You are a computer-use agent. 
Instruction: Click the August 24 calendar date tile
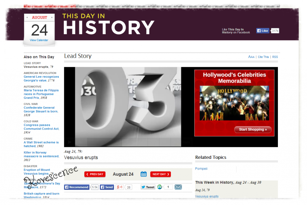tap(39, 30)
